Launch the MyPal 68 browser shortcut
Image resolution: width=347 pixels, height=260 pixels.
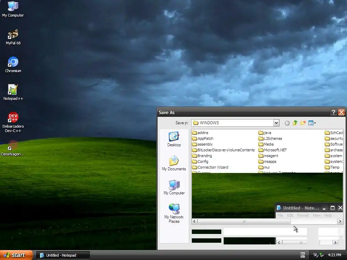point(13,37)
